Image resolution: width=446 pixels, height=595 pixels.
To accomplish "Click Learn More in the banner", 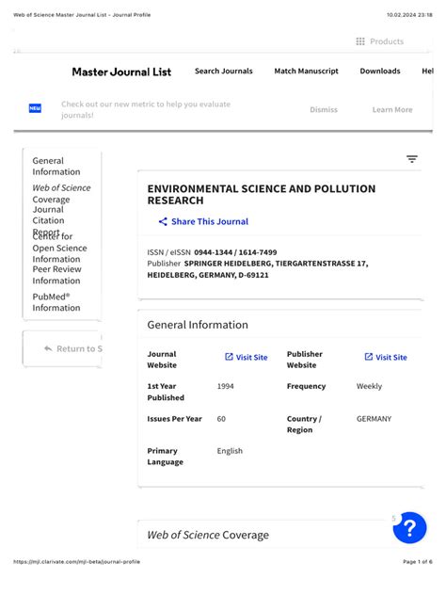I will point(392,109).
